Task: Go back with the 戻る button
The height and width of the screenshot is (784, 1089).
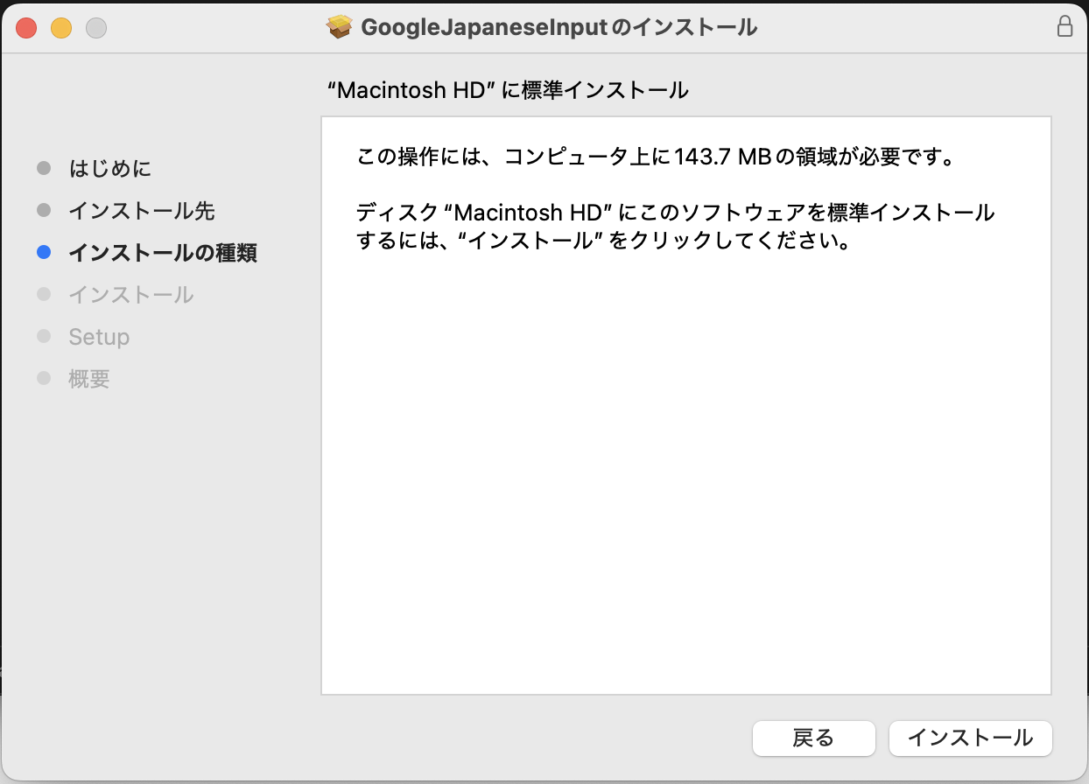Action: [813, 738]
